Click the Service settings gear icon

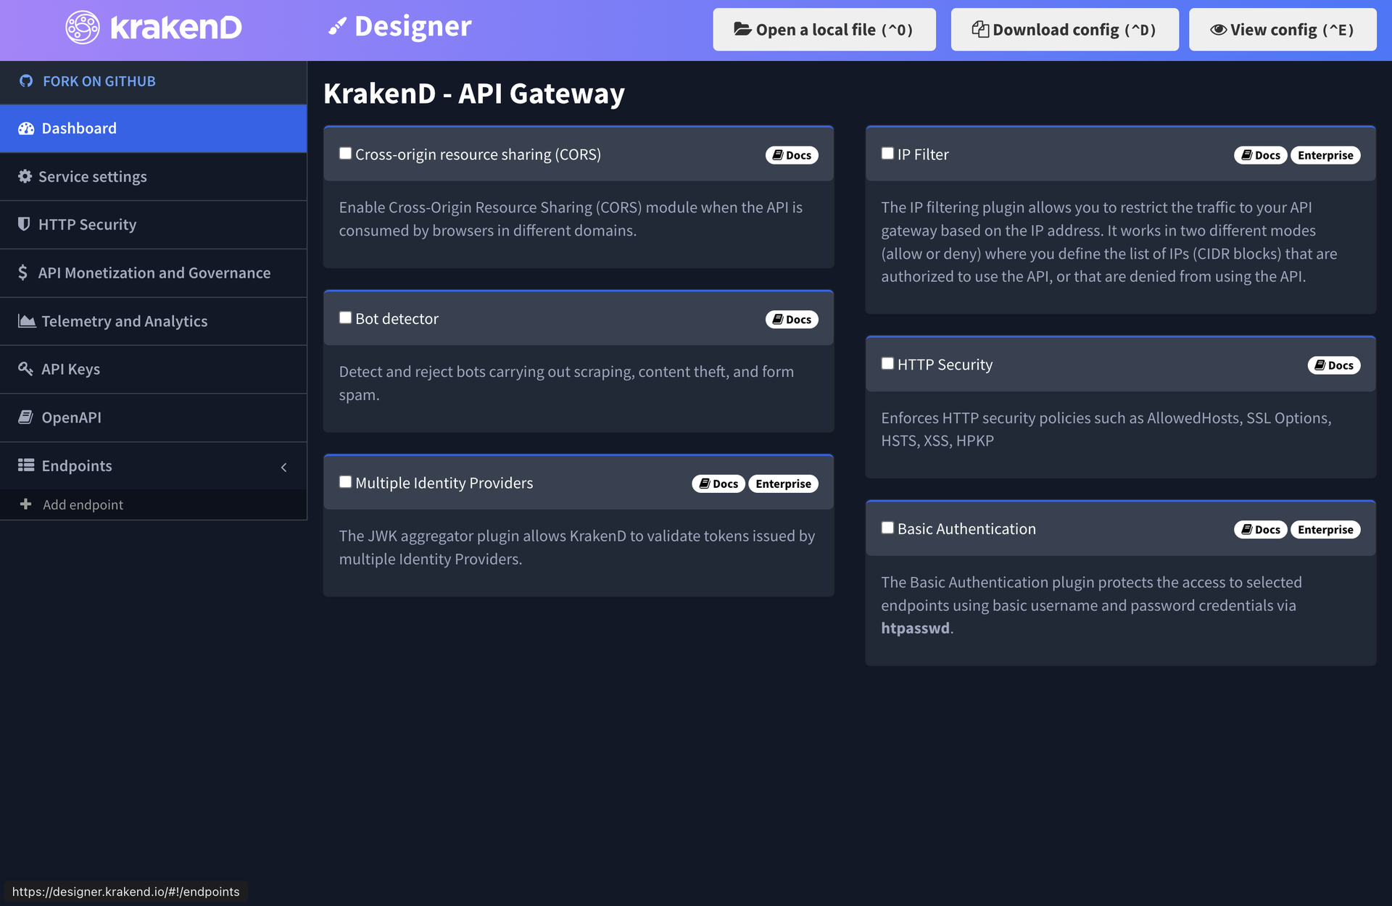[25, 176]
